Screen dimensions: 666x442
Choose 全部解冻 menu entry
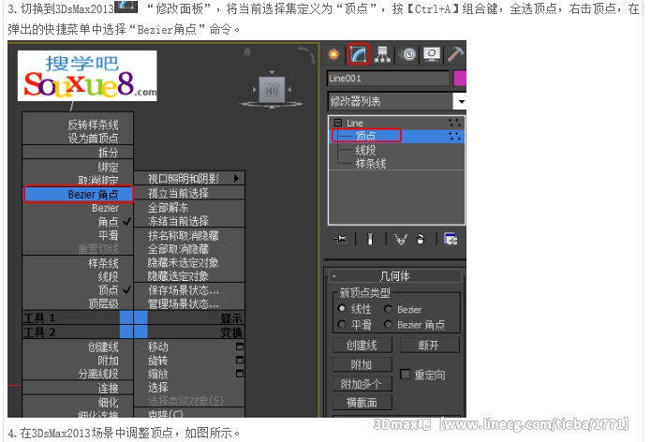click(x=168, y=207)
